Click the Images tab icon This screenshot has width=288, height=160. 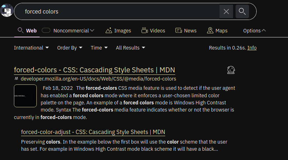coord(109,31)
